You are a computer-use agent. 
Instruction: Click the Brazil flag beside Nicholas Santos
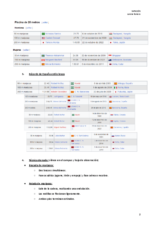coord(43,34)
